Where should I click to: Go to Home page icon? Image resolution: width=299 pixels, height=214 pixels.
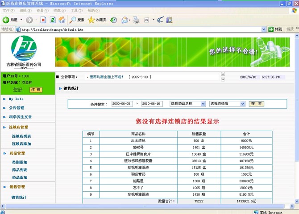click(x=62, y=20)
